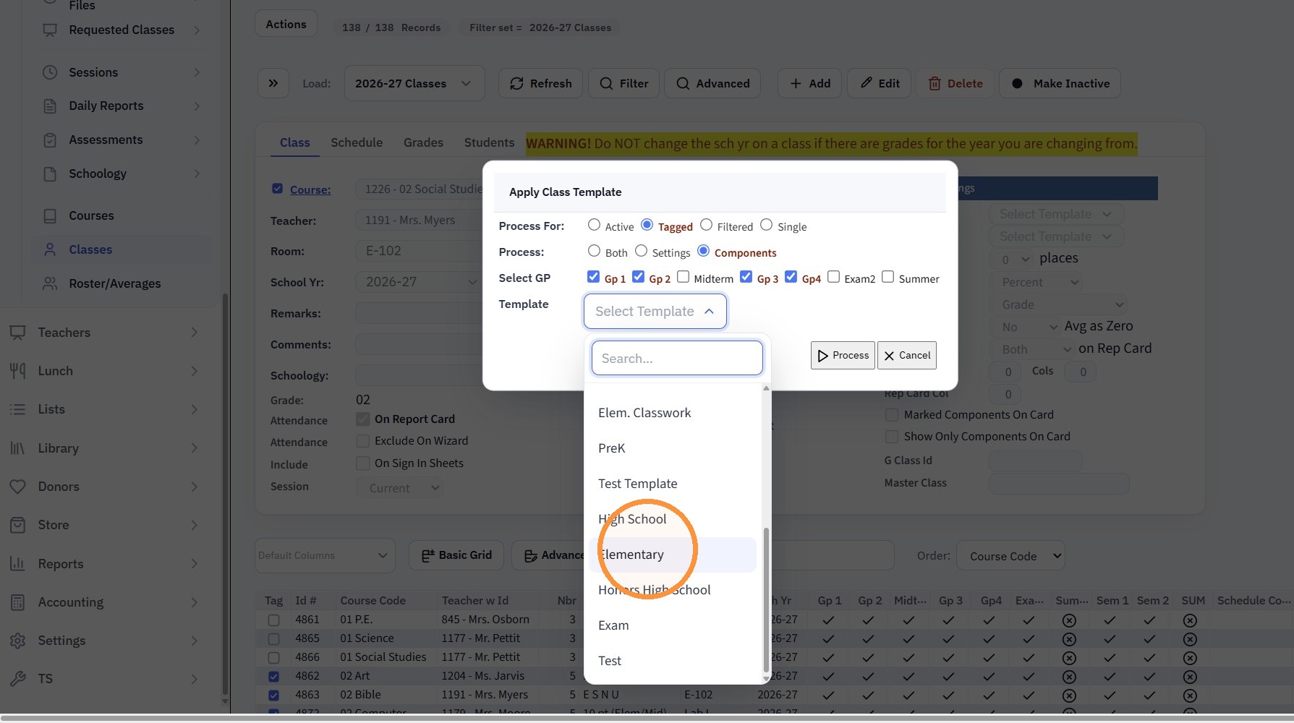Click the Edit pencil button
This screenshot has width=1294, height=723.
click(x=880, y=83)
